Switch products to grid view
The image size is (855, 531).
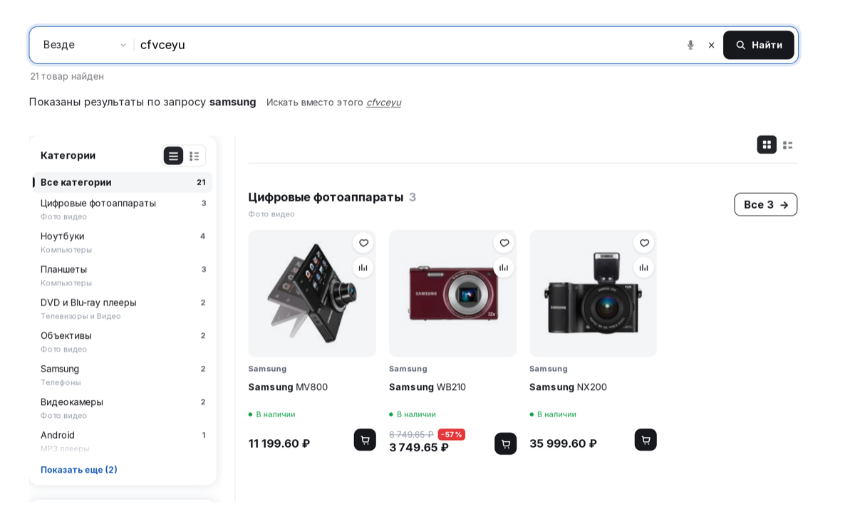[767, 144]
